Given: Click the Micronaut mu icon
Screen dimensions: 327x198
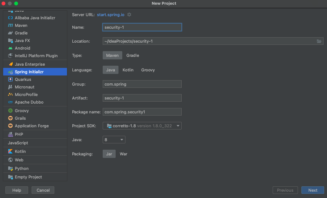Looking at the screenshot, I should [x=10, y=87].
